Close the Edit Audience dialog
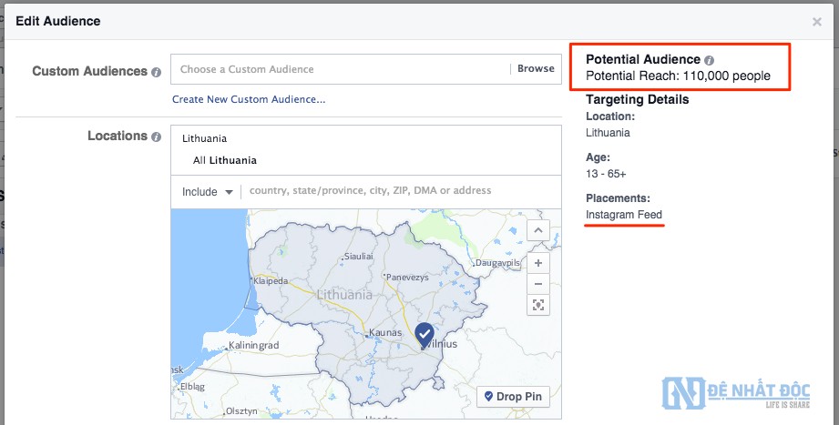The width and height of the screenshot is (839, 425). [816, 22]
